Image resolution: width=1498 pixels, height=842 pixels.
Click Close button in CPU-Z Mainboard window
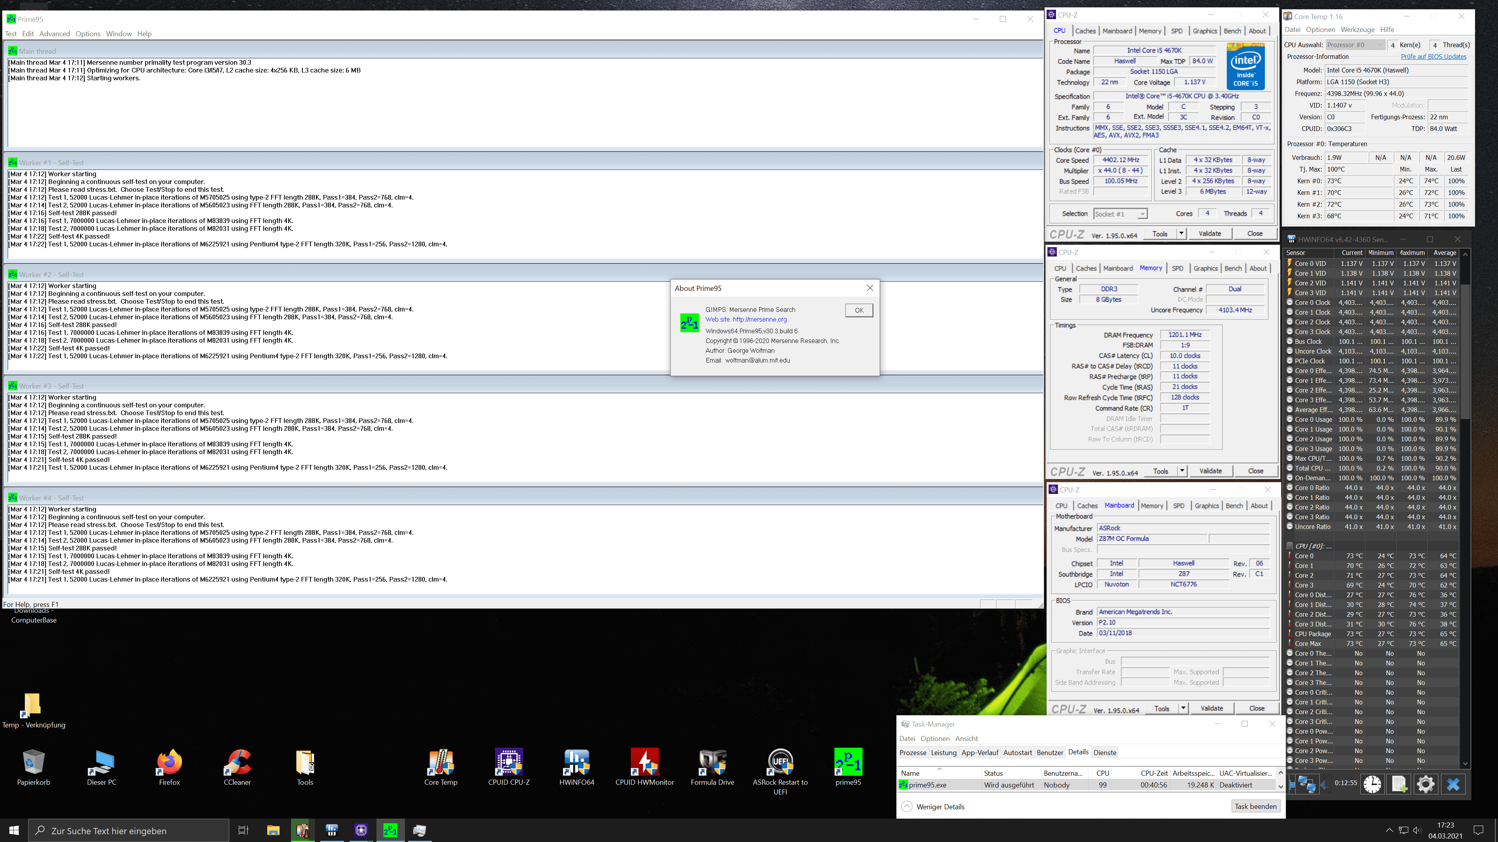click(x=1257, y=708)
